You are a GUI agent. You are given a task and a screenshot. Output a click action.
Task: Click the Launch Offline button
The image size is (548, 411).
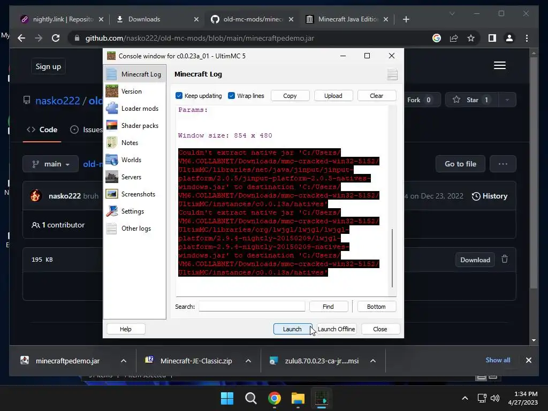(336, 329)
